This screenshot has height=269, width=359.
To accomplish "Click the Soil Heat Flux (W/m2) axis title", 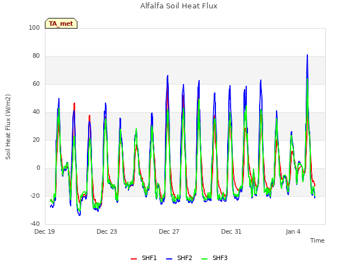I will tap(8, 127).
